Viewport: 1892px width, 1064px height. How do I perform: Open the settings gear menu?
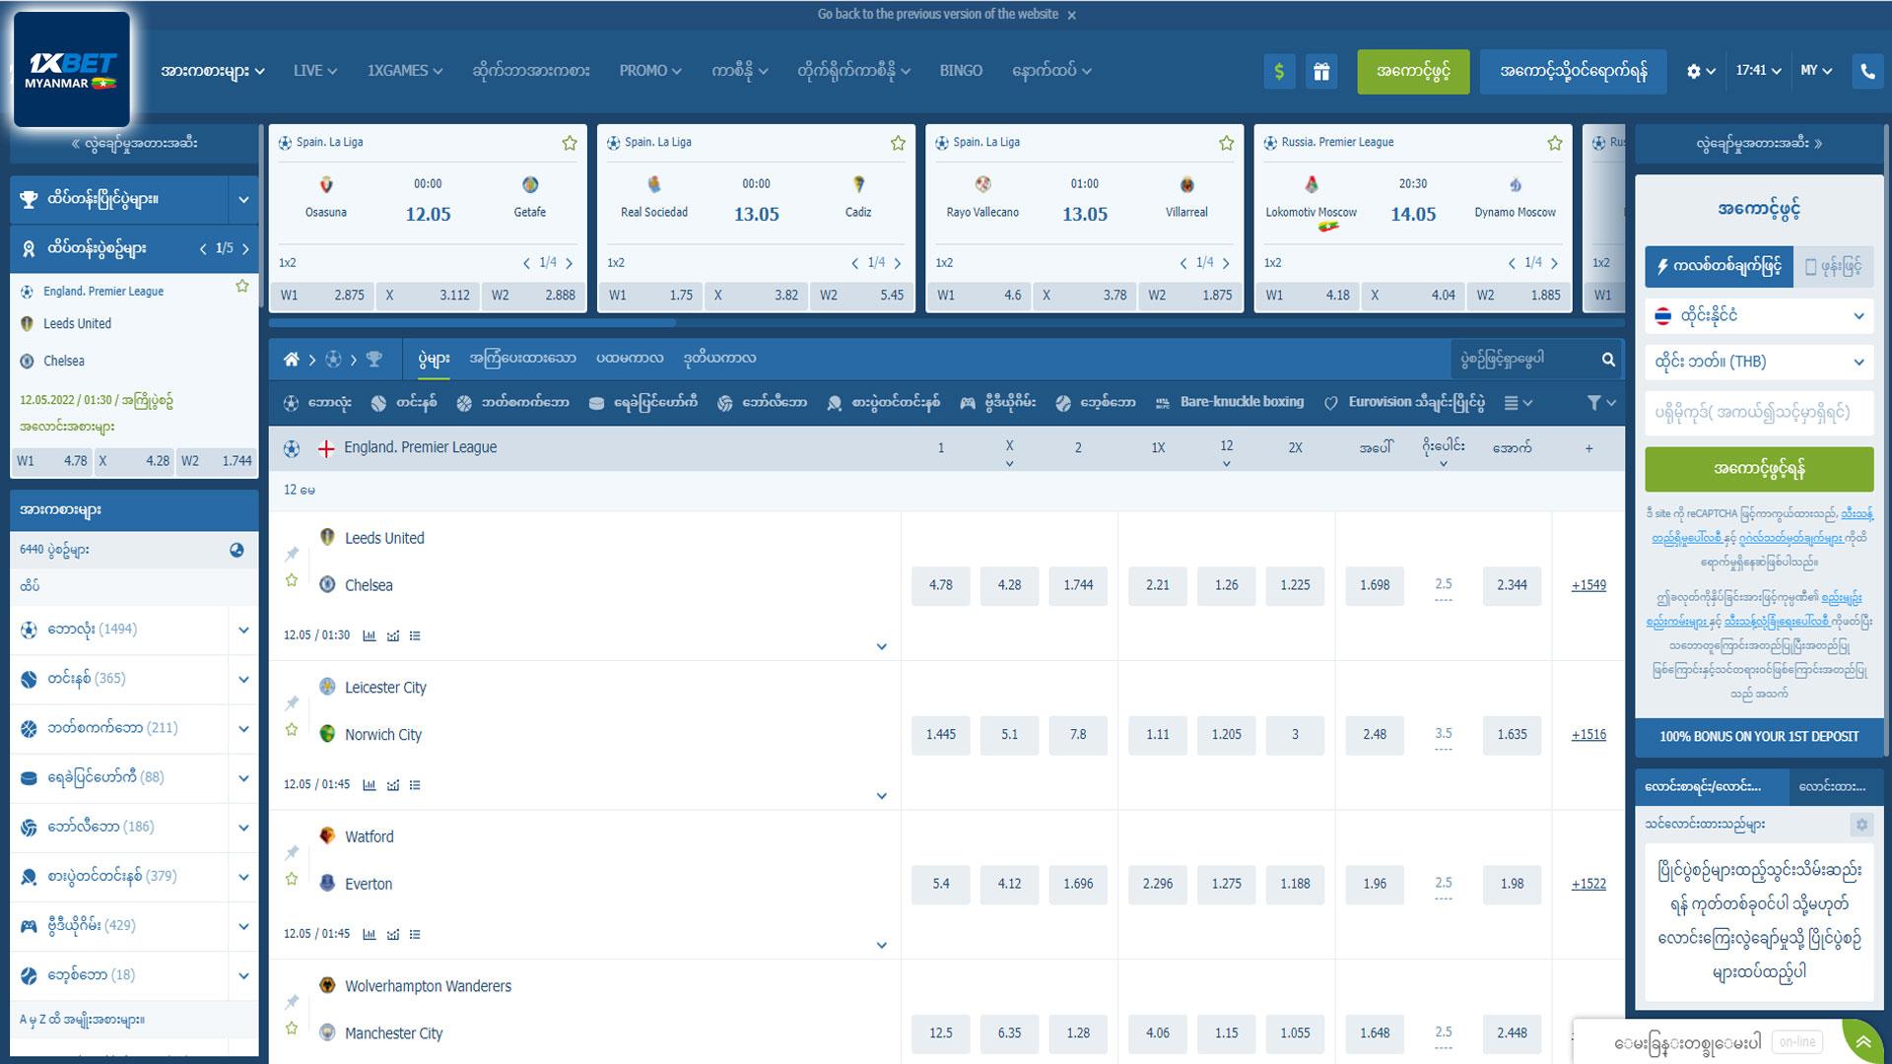tap(1701, 71)
